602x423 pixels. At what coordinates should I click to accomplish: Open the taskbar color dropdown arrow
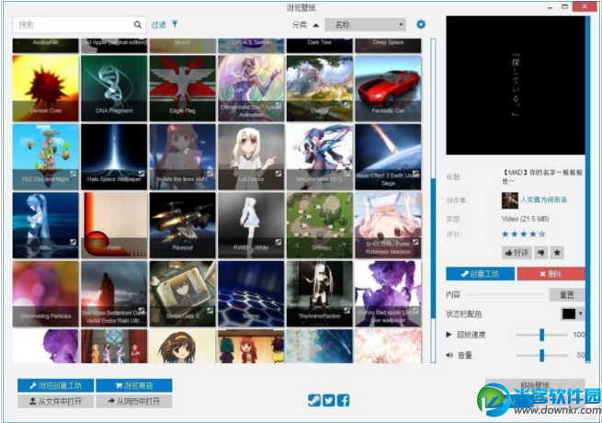[x=580, y=314]
